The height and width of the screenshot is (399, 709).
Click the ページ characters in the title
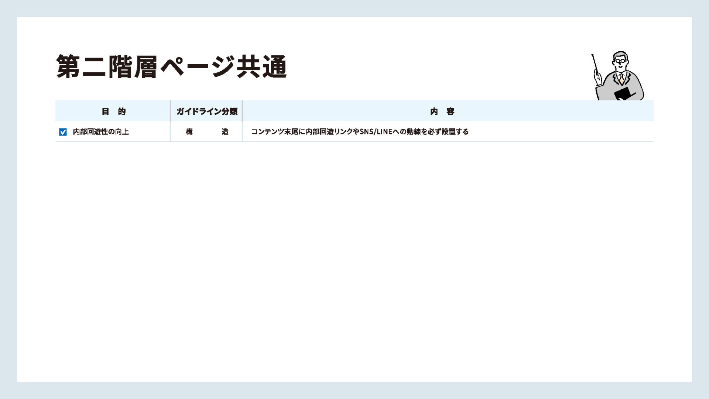click(198, 67)
